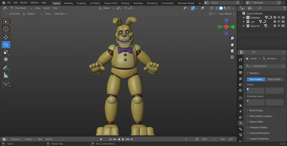The width and height of the screenshot is (287, 146).
Task: Toggle exclude checkbox for lizard mf collection
Action: point(275,26)
